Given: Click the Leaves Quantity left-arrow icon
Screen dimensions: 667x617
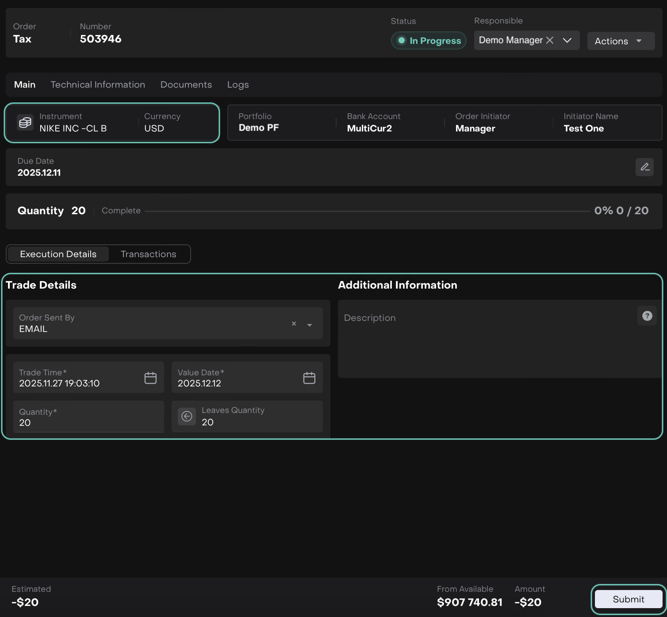Looking at the screenshot, I should click(187, 416).
